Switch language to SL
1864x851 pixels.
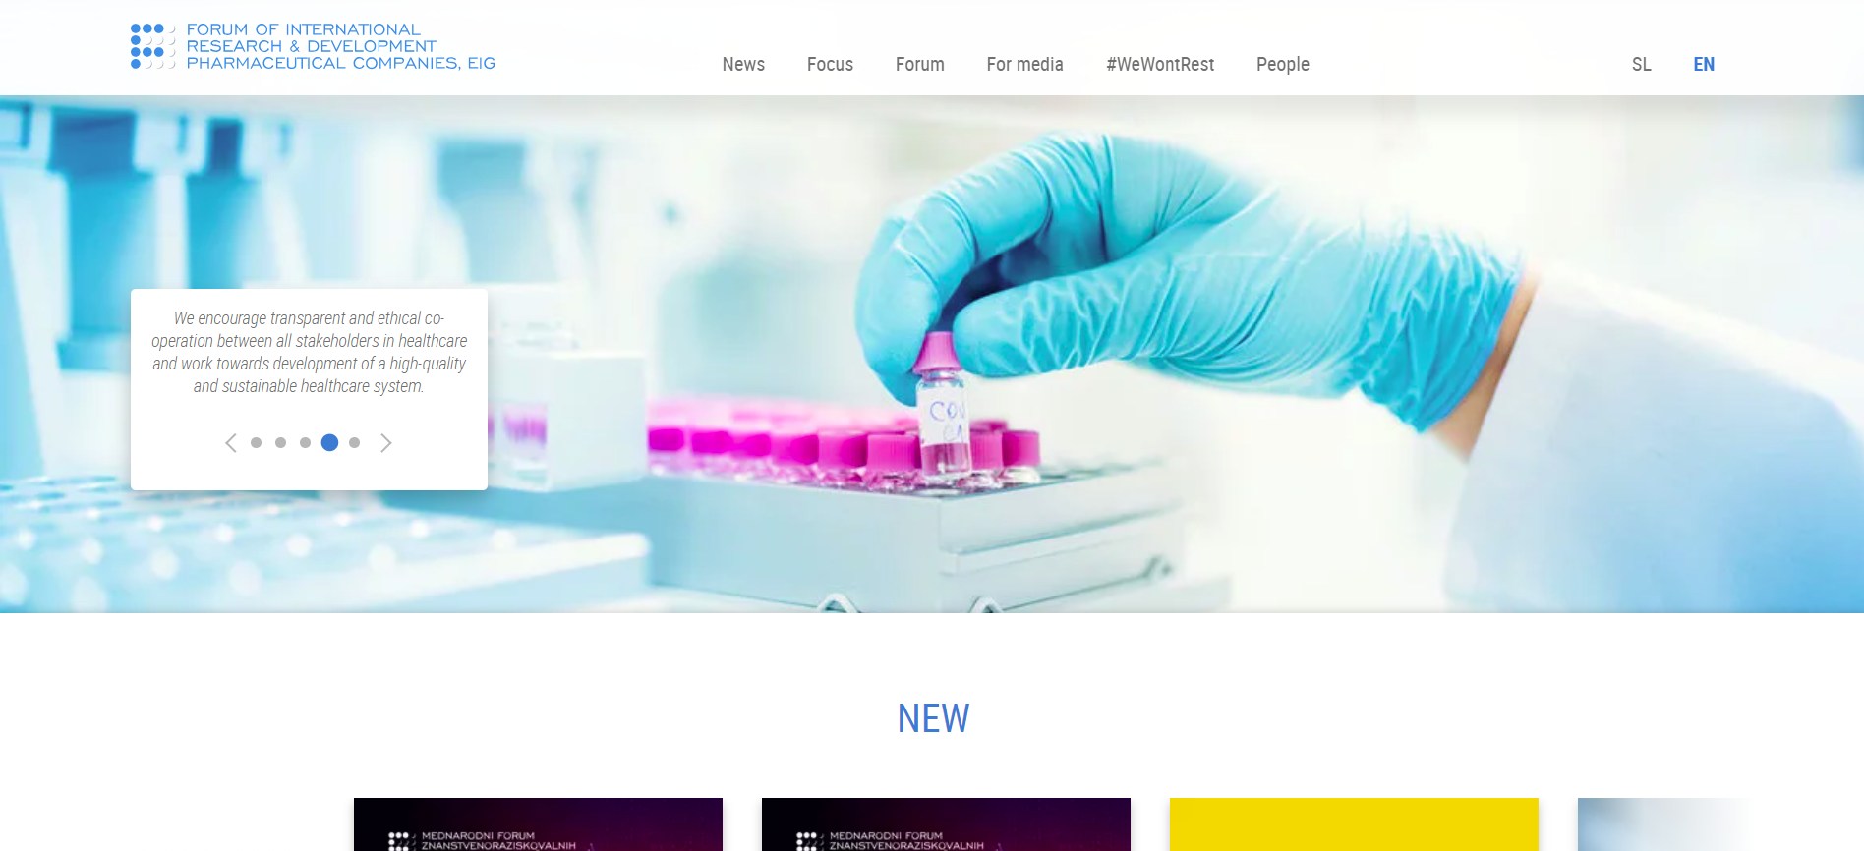pyautogui.click(x=1642, y=64)
